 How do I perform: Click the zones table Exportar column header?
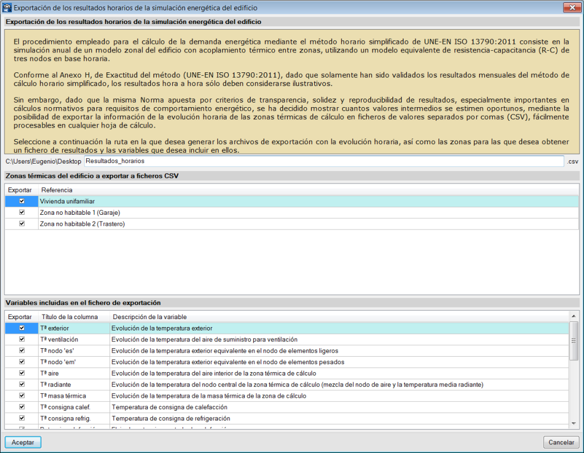[22, 190]
